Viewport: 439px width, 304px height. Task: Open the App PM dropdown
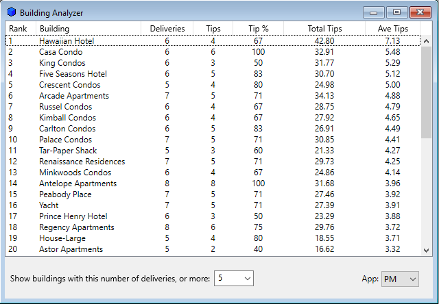400,279
